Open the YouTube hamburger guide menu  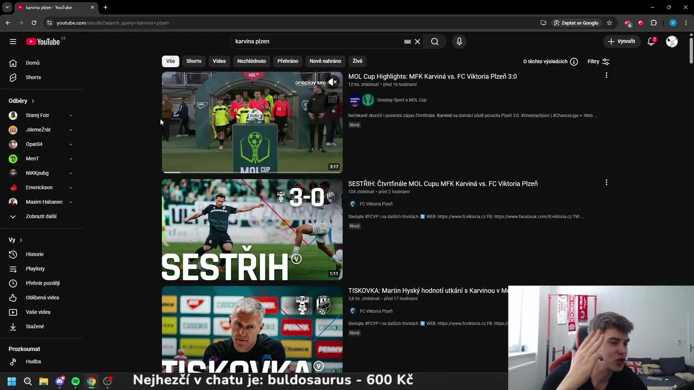pyautogui.click(x=13, y=41)
